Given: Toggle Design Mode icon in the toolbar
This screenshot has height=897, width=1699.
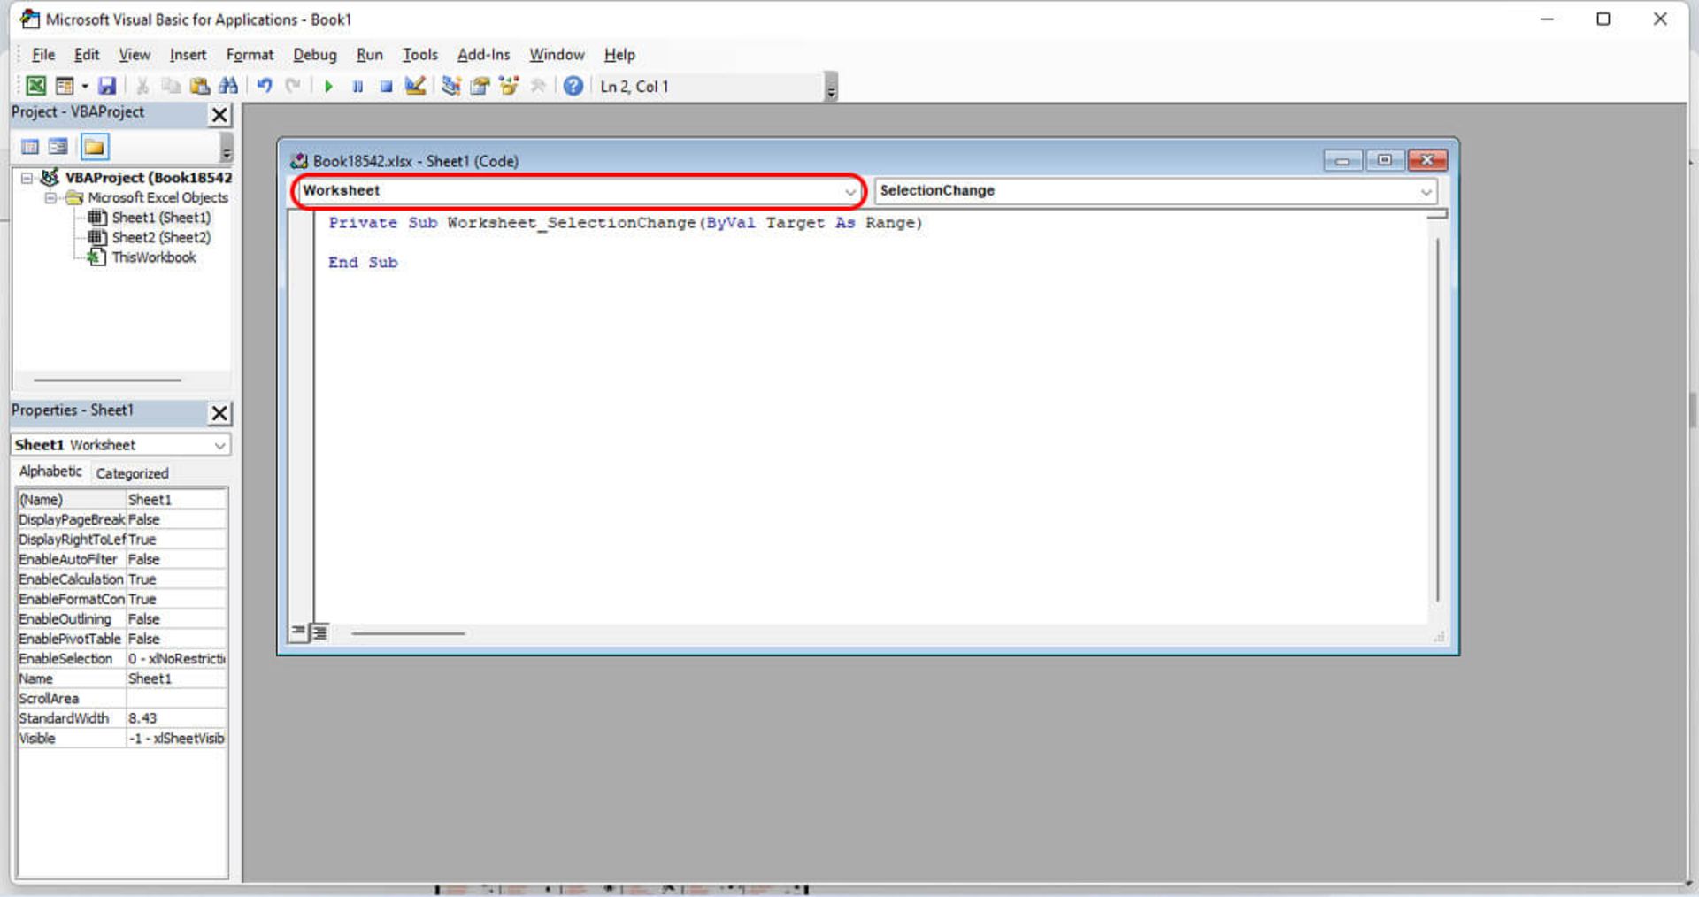Looking at the screenshot, I should pos(415,86).
